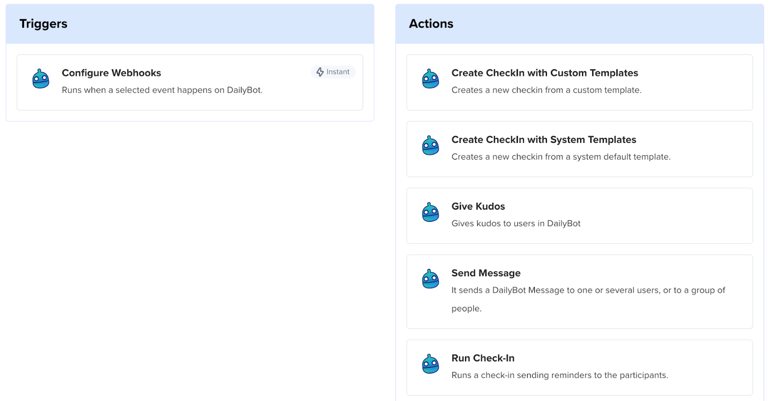
Task: Click the Triggers section heading
Action: pyautogui.click(x=43, y=24)
